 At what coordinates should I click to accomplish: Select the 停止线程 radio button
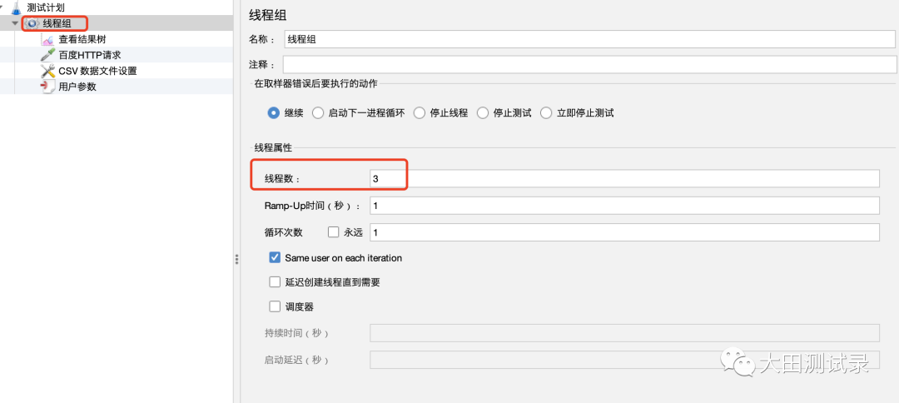(x=419, y=113)
